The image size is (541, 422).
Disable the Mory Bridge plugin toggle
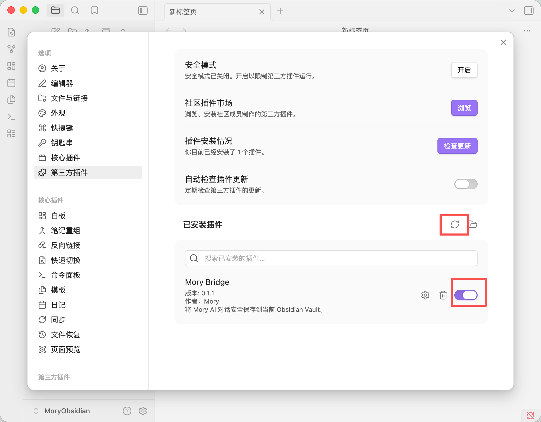click(466, 295)
